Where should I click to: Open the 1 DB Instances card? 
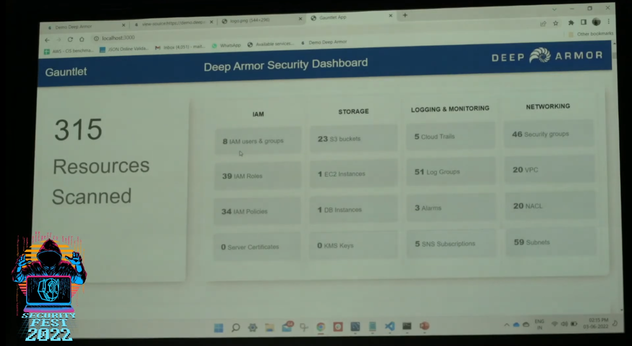click(x=354, y=209)
